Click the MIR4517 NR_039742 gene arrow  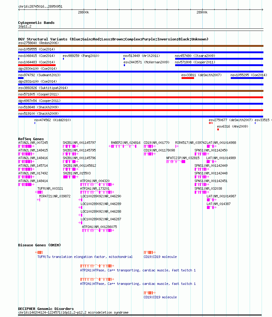tap(177, 146)
